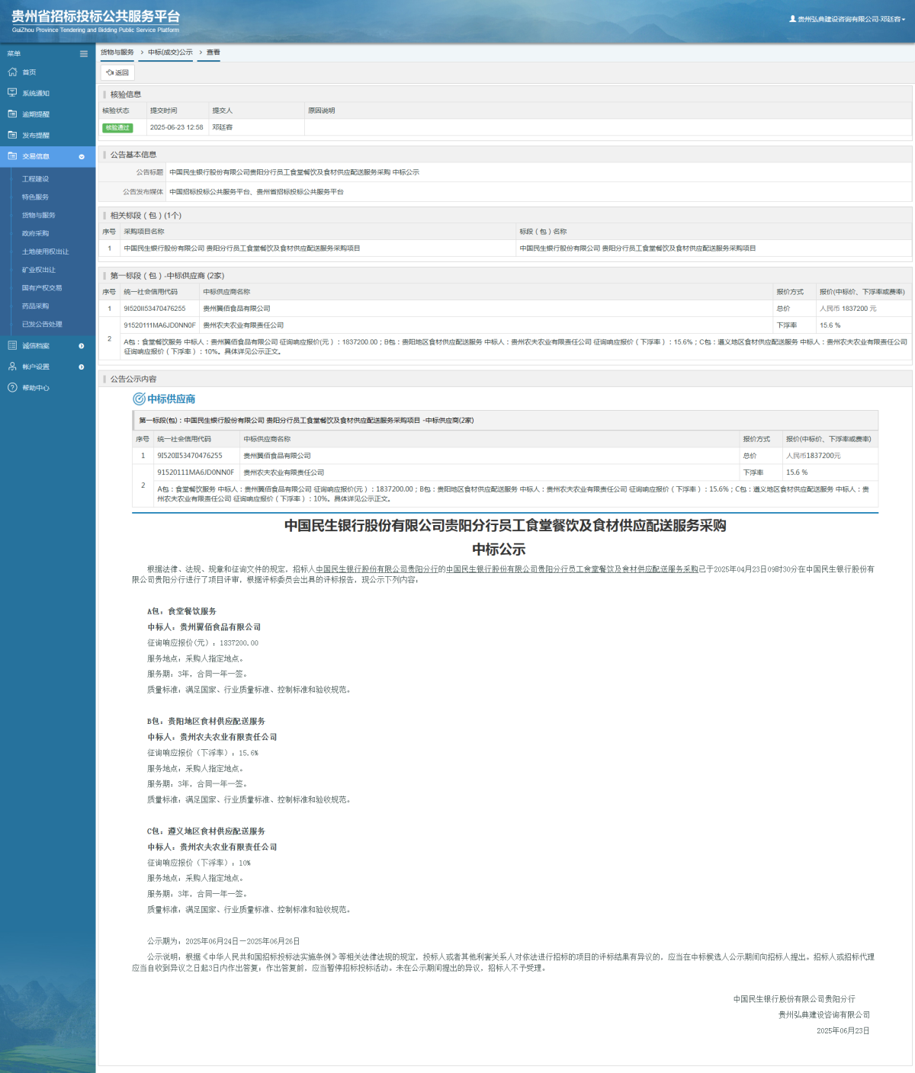Click the green 核验通过 status badge
The image size is (915, 1073).
[117, 128]
